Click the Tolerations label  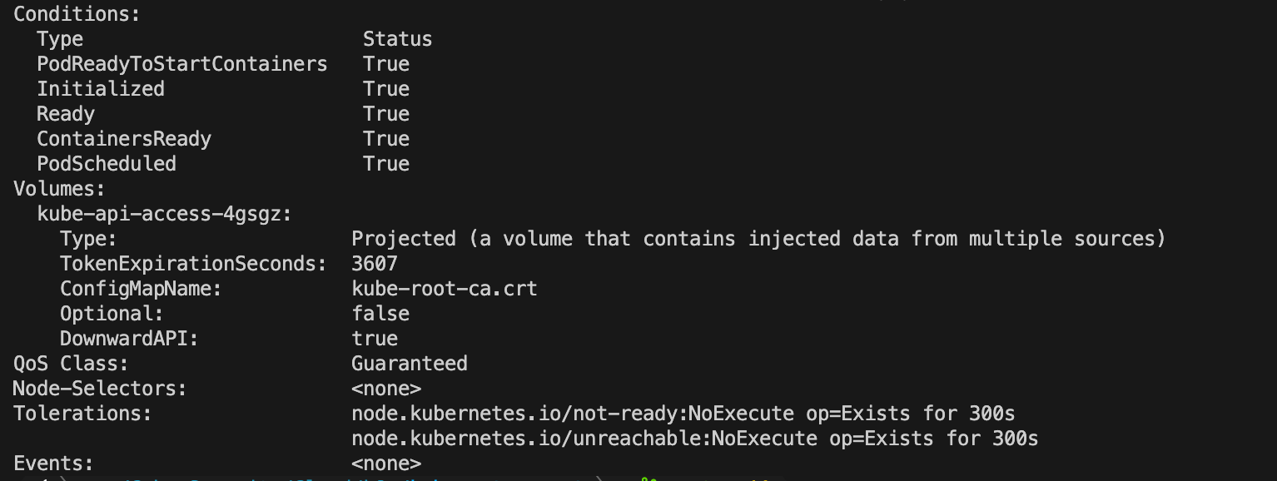[x=82, y=414]
